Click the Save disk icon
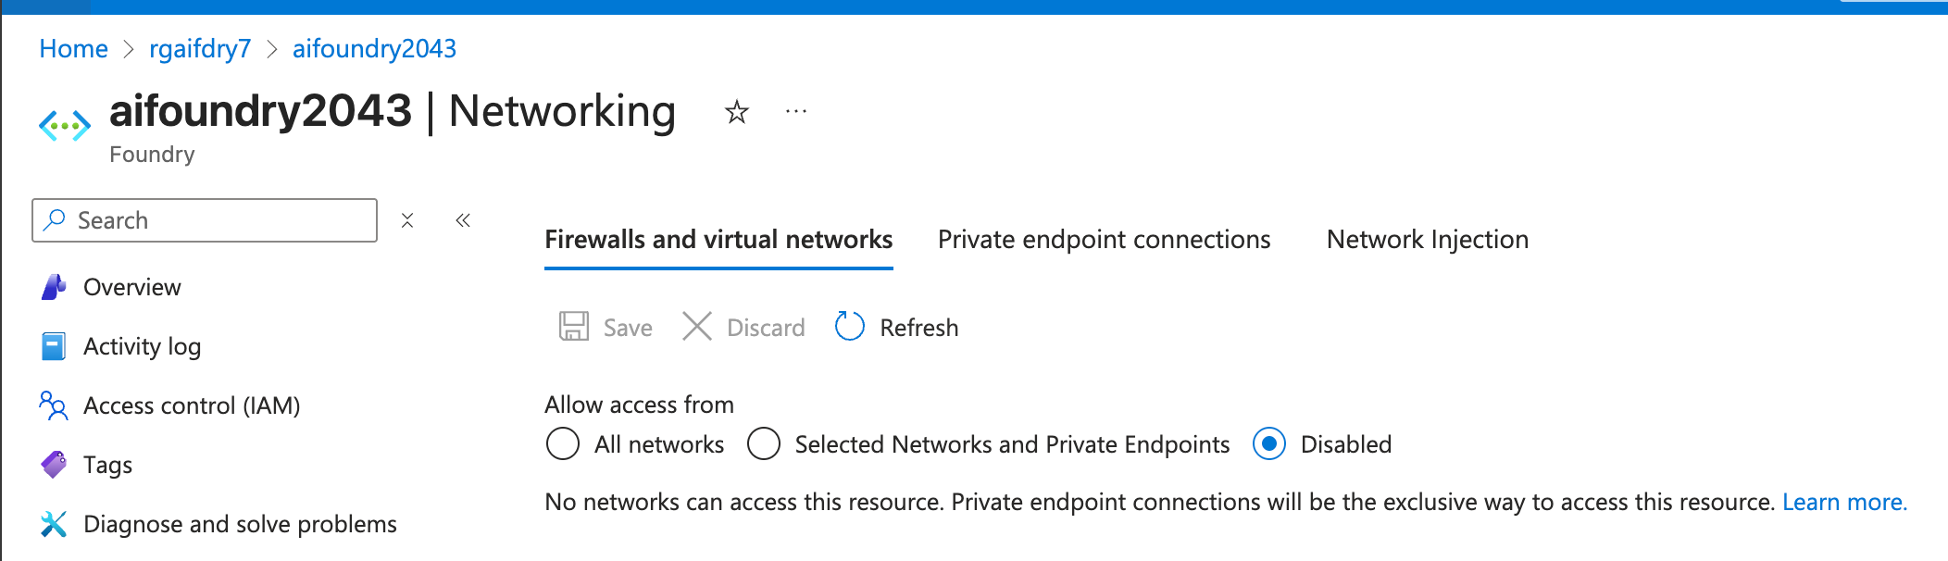1948x561 pixels. tap(573, 327)
